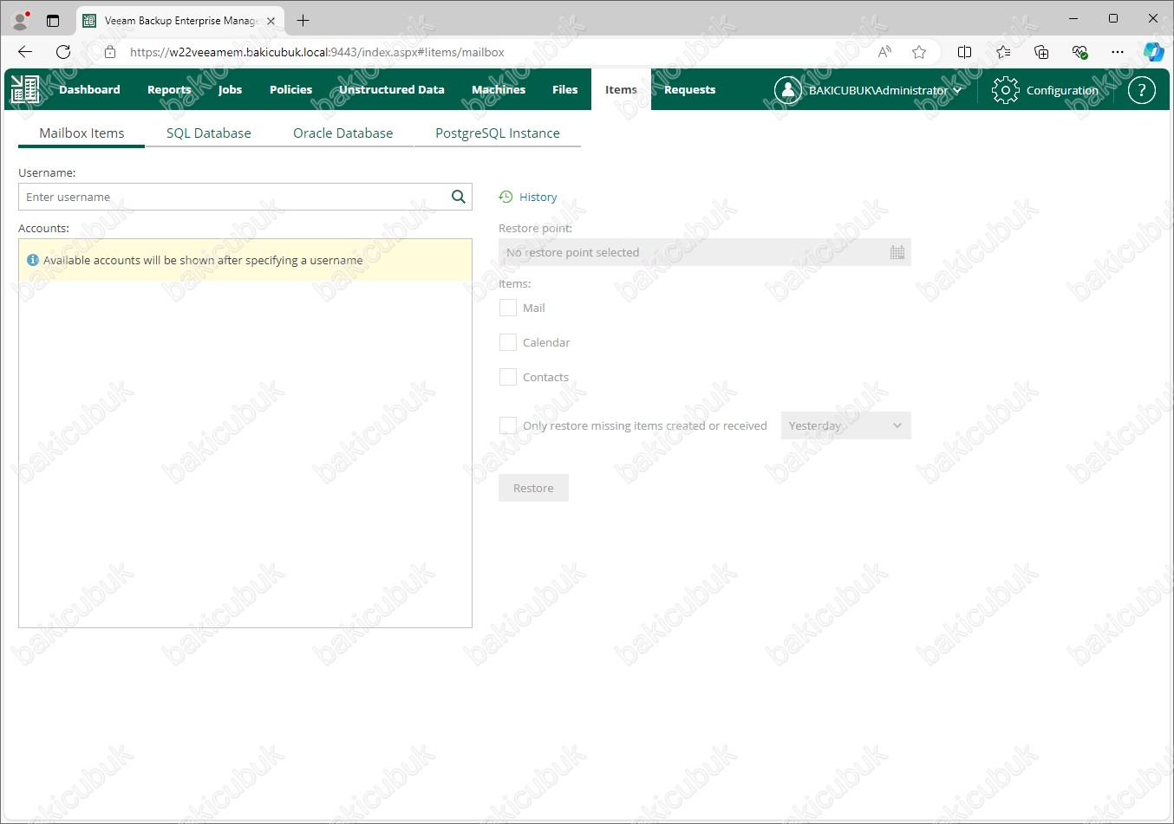Select the Items menu

click(621, 89)
